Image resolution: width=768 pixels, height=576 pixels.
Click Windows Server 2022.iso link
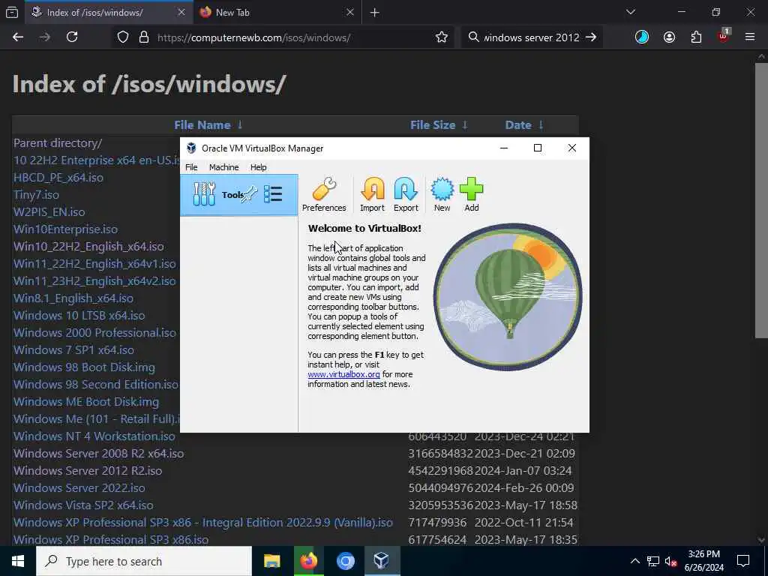[79, 487]
